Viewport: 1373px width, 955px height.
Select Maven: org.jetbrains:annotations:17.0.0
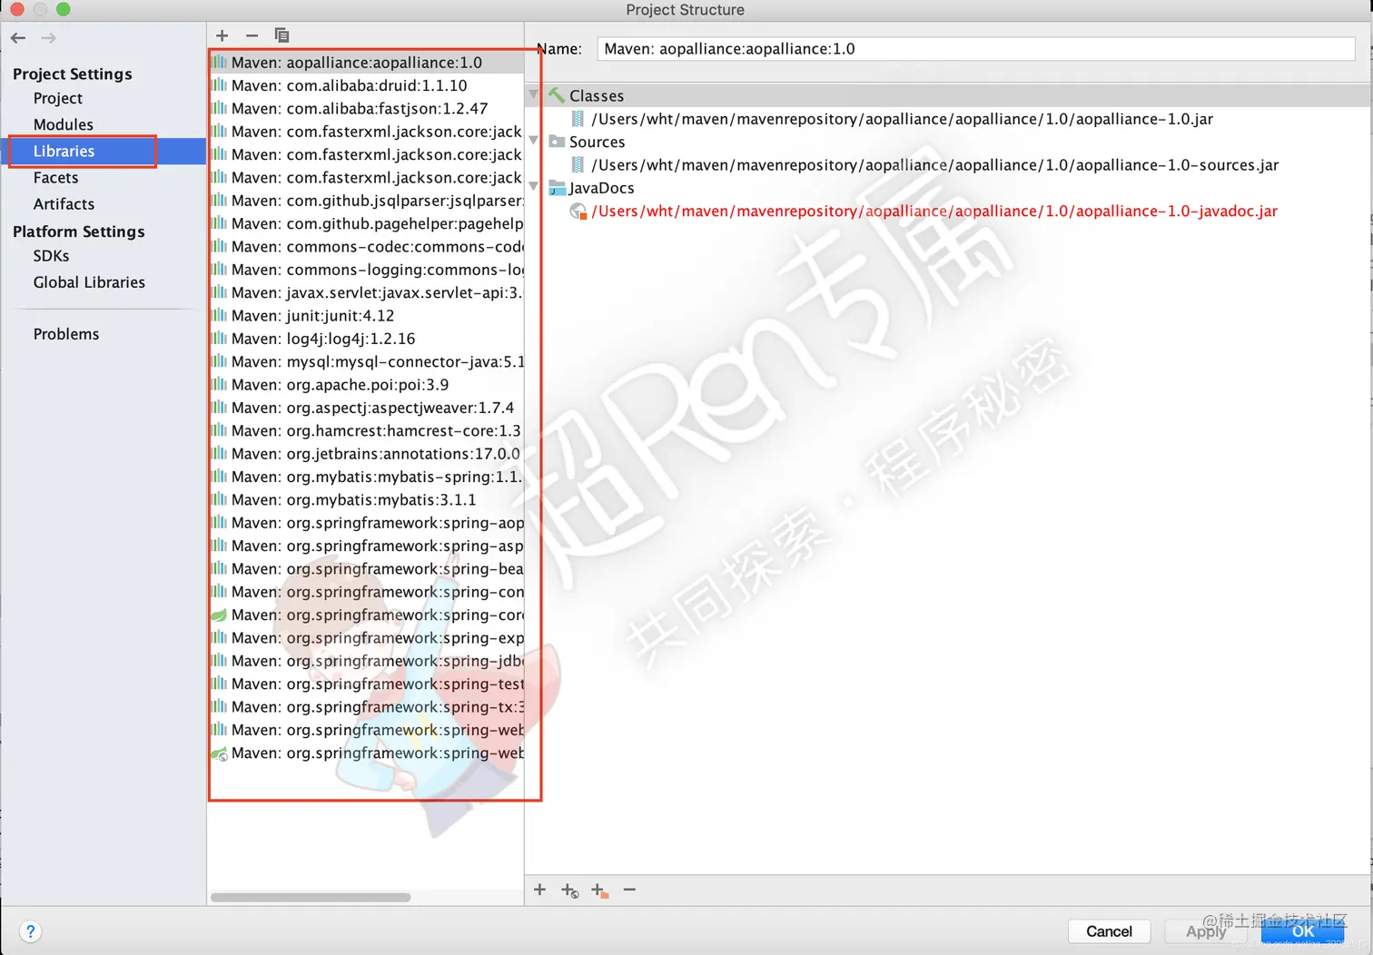tap(367, 454)
